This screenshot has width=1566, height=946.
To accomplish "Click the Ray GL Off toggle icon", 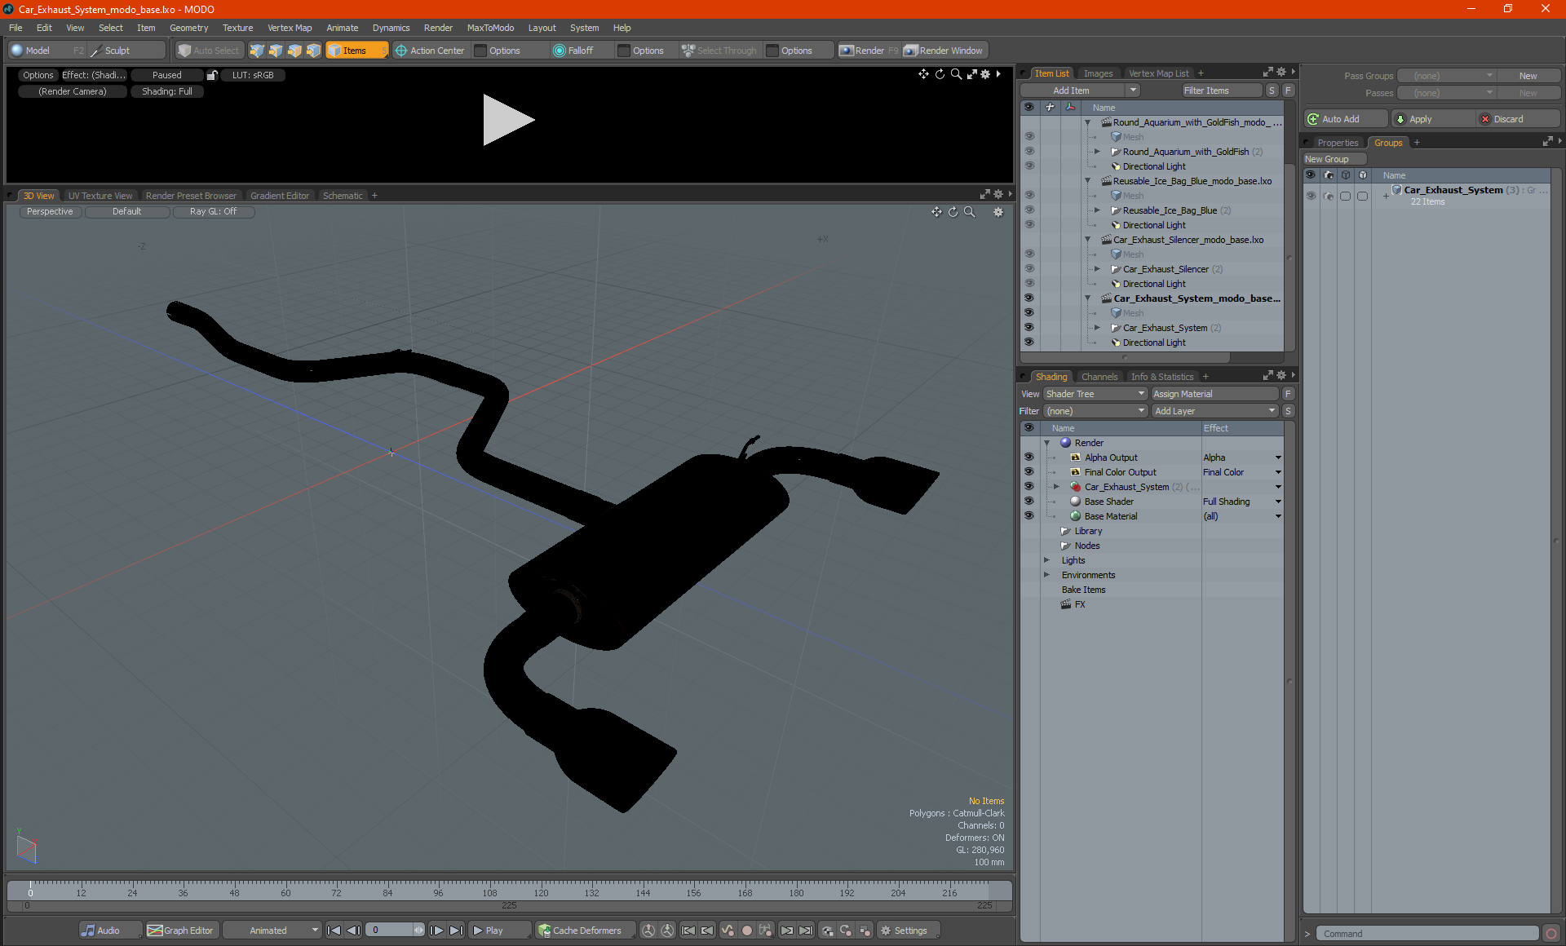I will click(x=213, y=211).
